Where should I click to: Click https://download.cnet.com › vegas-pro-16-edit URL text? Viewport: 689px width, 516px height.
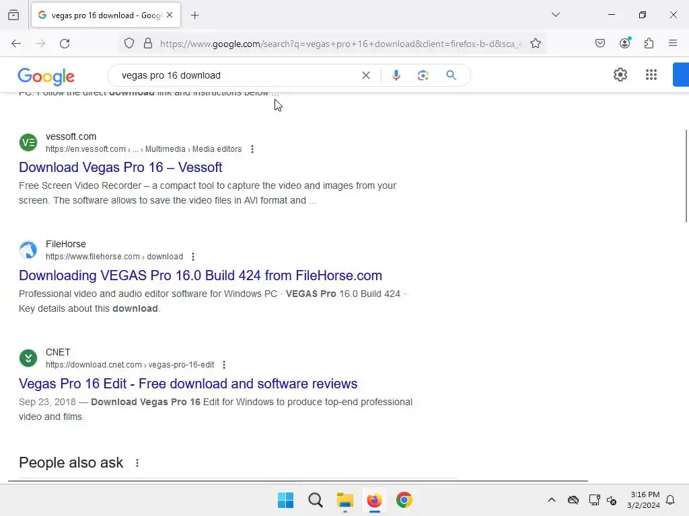point(130,365)
